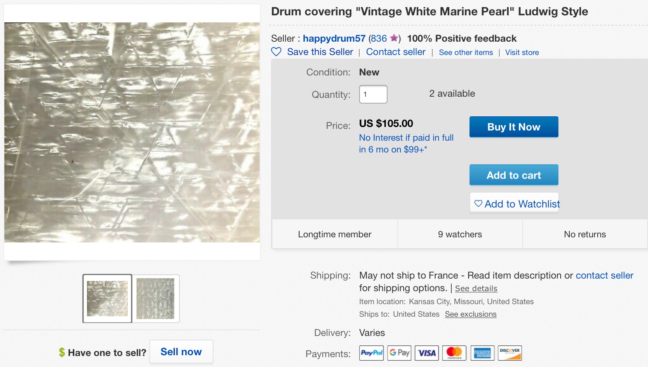
Task: Click the Discover card icon
Action: pos(510,353)
